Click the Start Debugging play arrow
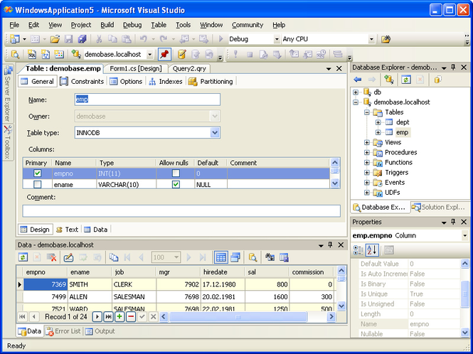This screenshot has width=473, height=354. (x=220, y=39)
